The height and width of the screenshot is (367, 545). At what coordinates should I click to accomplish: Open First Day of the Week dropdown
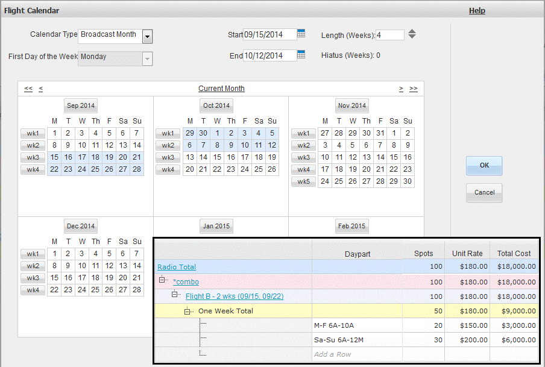(147, 58)
